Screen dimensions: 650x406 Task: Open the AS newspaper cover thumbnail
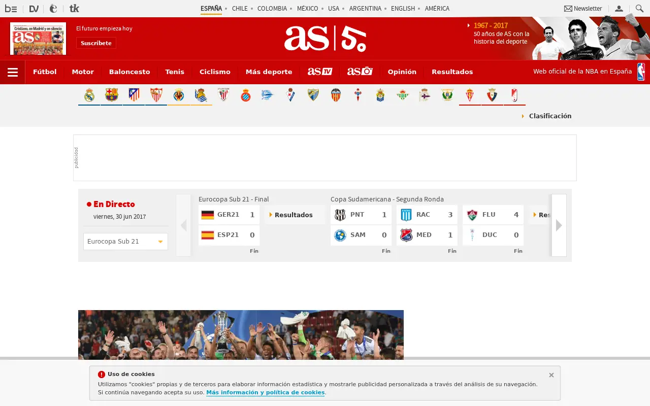[x=38, y=39]
